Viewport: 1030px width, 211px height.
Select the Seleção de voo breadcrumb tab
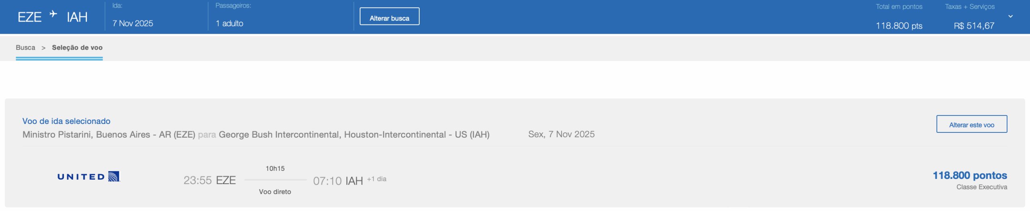click(x=77, y=48)
